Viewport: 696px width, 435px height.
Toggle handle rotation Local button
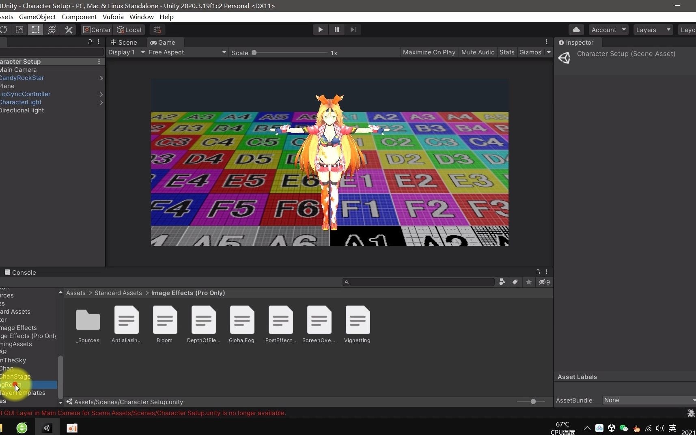click(x=129, y=30)
